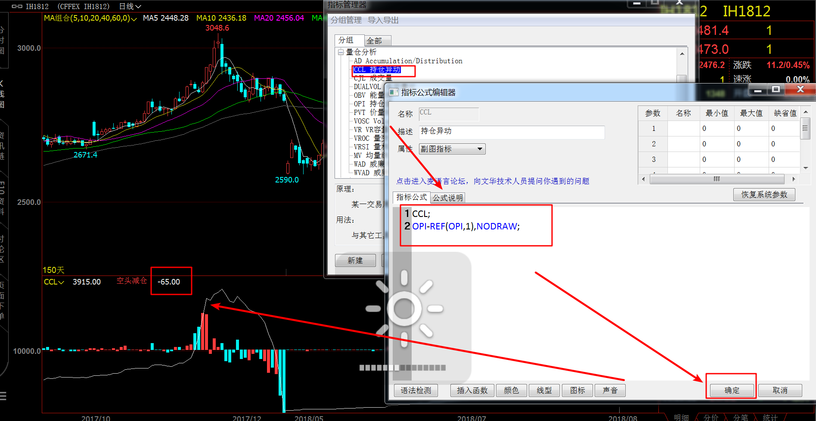816x421 pixels.
Task: Open the 明细 tab in the quote panel
Action: coord(681,417)
